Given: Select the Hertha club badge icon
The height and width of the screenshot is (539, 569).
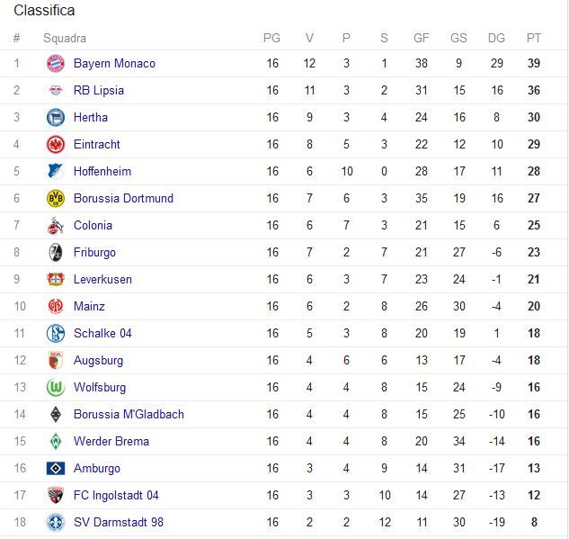Looking at the screenshot, I should point(56,117).
